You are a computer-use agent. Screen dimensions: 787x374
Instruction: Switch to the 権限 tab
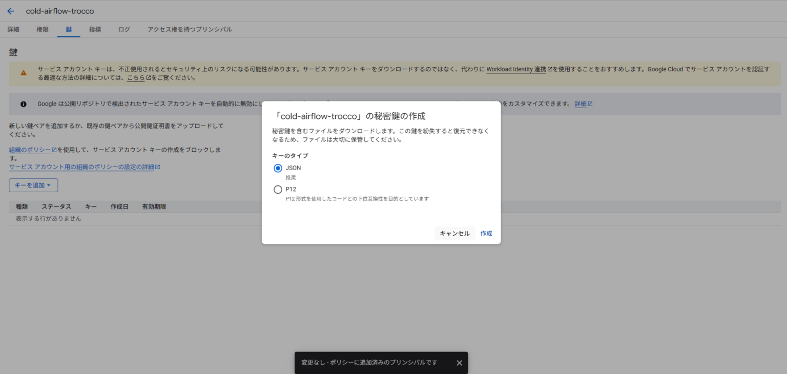click(x=43, y=29)
